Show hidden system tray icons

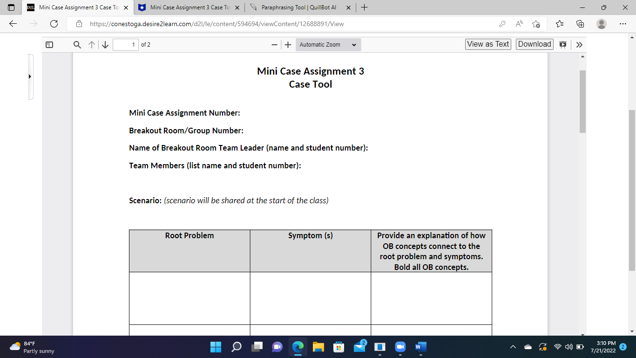[513, 347]
